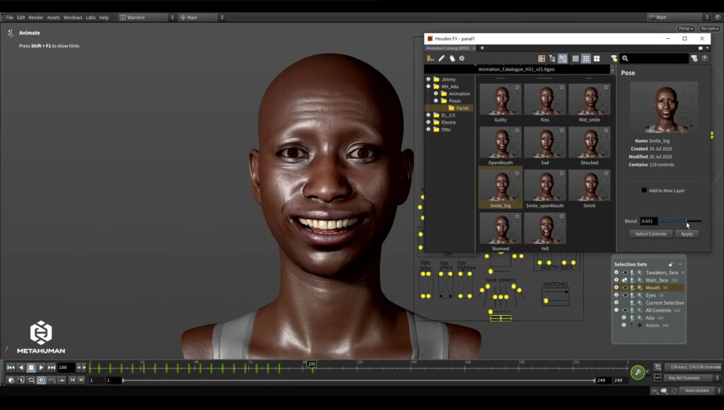Open the Edit menu
Image resolution: width=724 pixels, height=410 pixels.
(x=21, y=18)
